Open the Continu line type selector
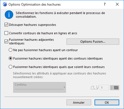124x109 pixels. coord(40,87)
